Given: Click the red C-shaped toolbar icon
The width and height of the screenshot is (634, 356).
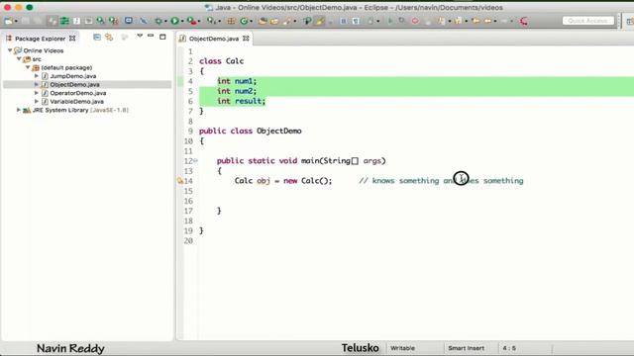Looking at the screenshot, I should click(524, 21).
